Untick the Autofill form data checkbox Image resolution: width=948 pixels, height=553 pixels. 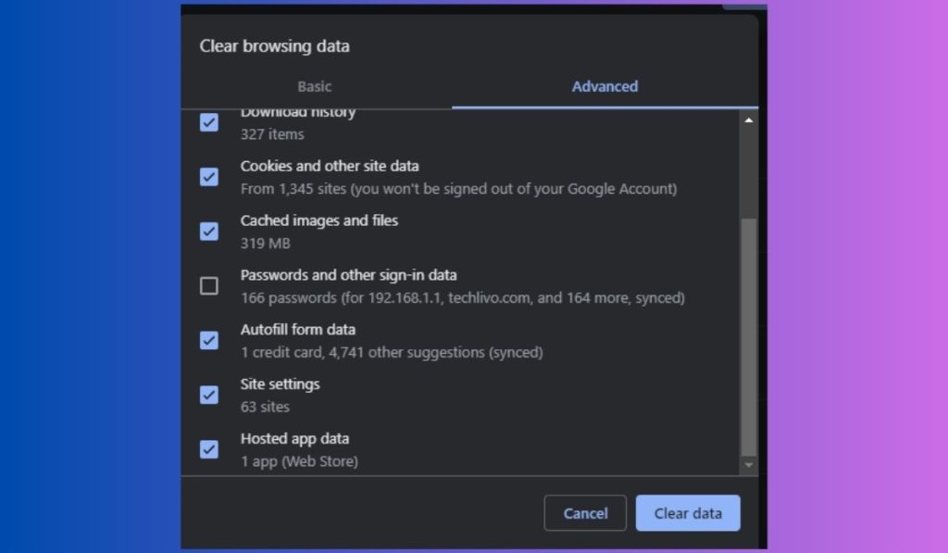[209, 340]
